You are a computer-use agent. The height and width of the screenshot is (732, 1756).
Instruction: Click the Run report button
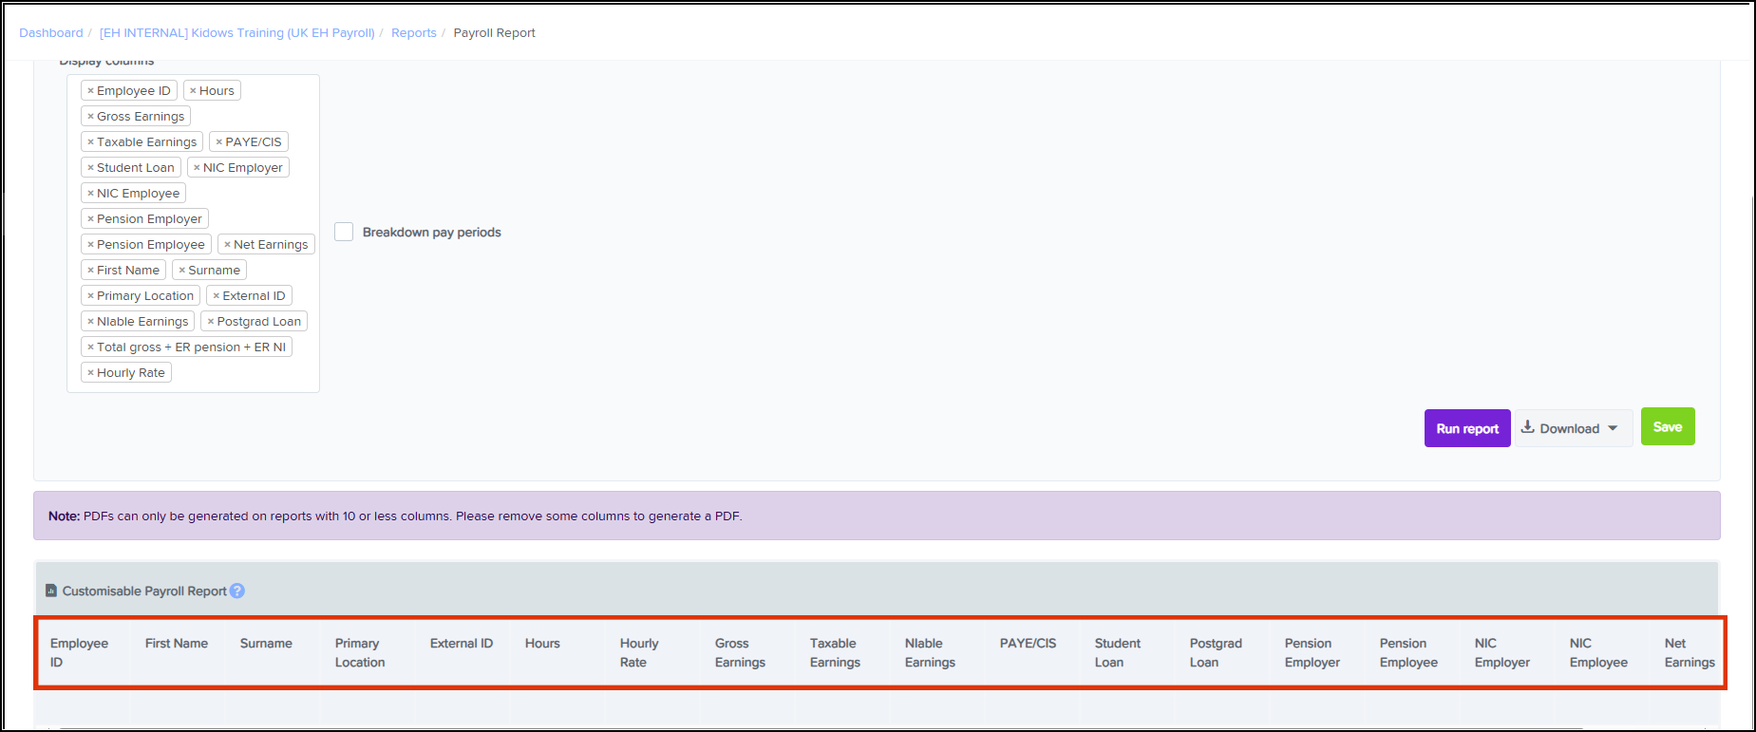point(1466,428)
